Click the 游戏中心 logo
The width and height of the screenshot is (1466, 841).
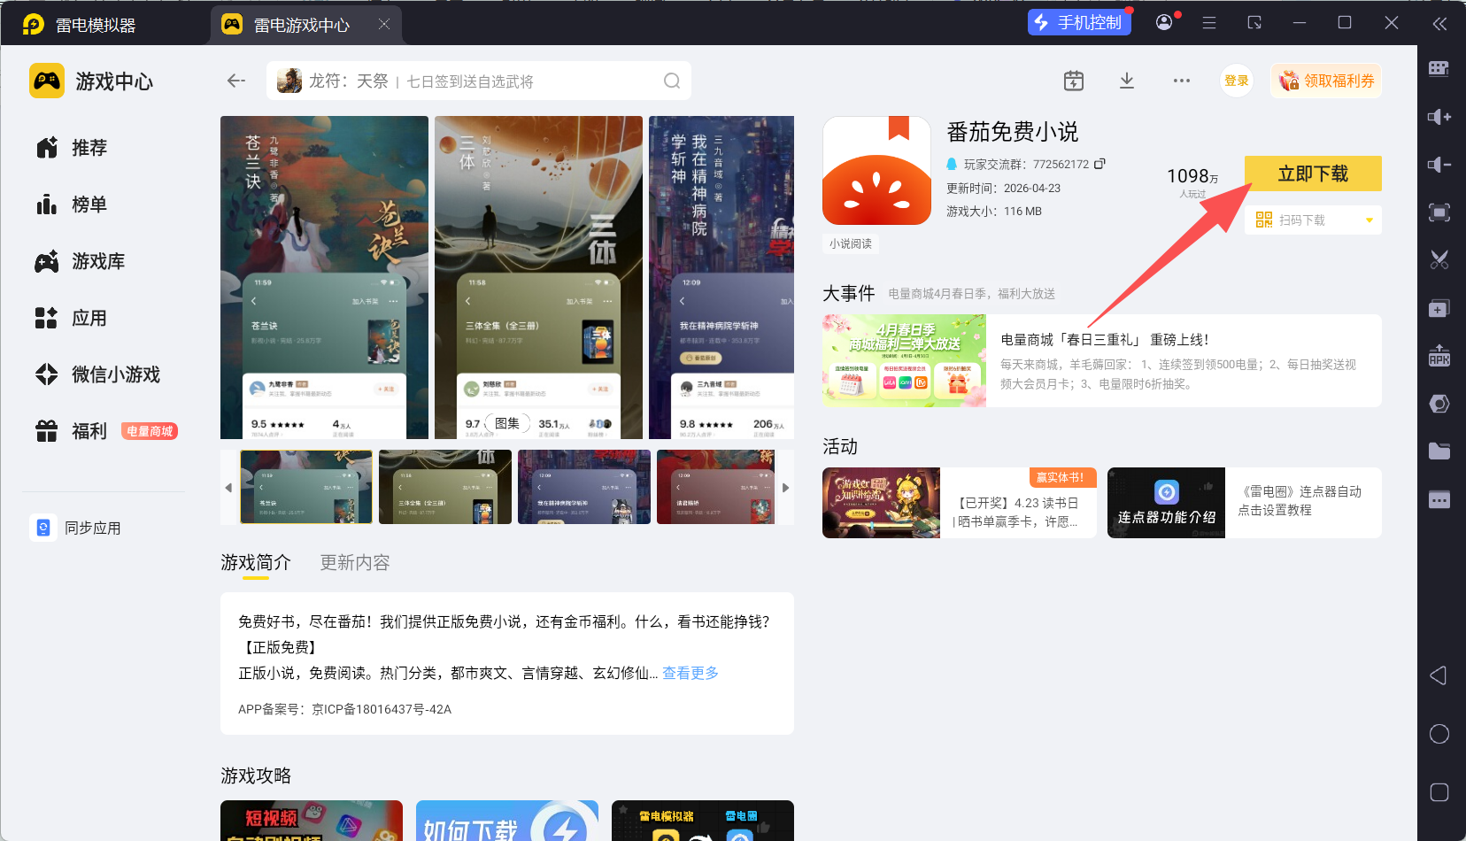point(91,81)
